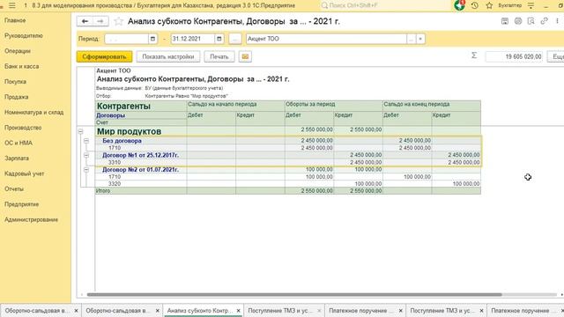
Task: Open ОС и НМА section
Action: coord(19,143)
